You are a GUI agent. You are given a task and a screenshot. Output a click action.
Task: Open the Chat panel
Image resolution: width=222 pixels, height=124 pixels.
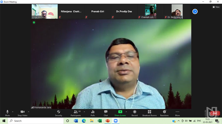pyautogui.click(x=106, y=113)
